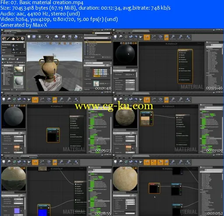This screenshot has height=216, width=224.
Task: Open bottom details dropdown in 00:03:46 Material section
Action: pos(130,89)
